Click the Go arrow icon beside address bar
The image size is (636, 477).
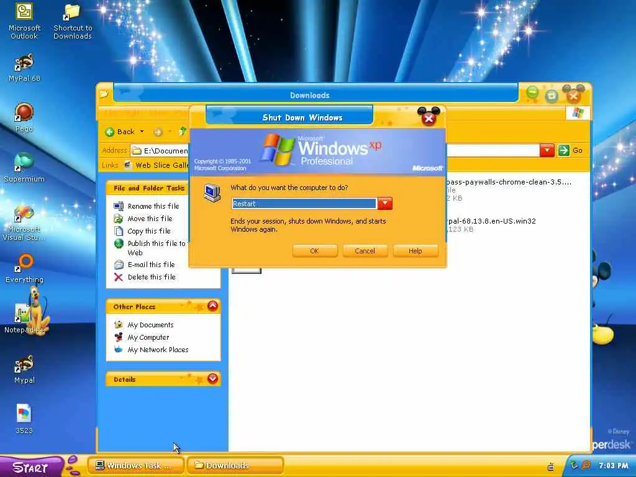563,150
